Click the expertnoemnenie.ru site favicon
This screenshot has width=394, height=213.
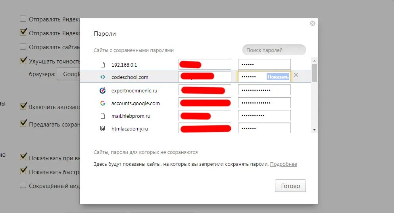102,90
